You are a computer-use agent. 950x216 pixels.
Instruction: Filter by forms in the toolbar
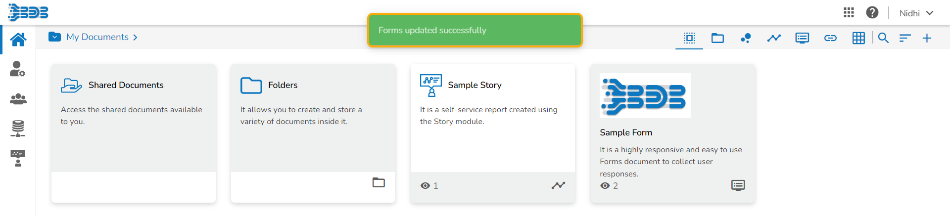[802, 38]
